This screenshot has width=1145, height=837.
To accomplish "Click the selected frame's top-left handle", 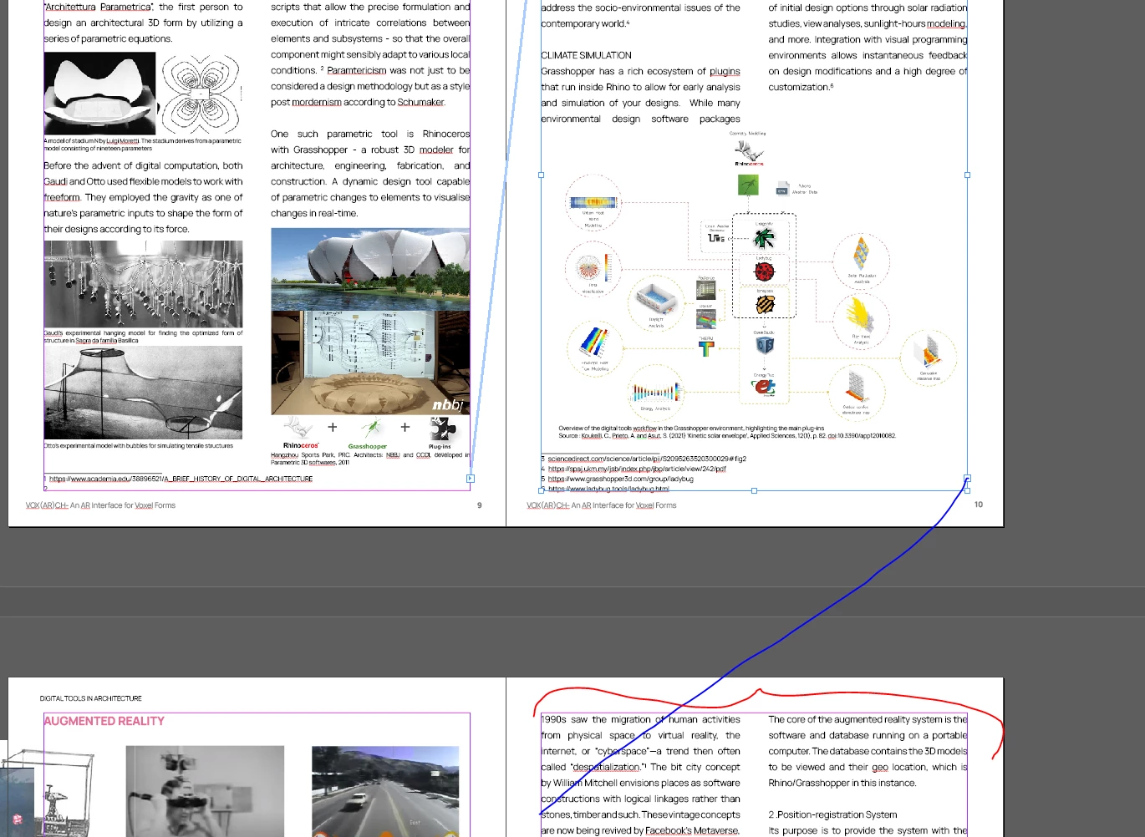I will pyautogui.click(x=541, y=175).
